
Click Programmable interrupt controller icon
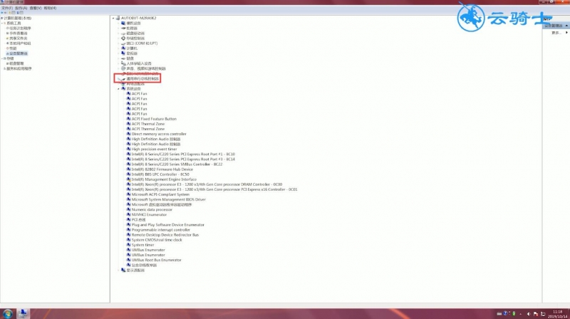(x=128, y=230)
